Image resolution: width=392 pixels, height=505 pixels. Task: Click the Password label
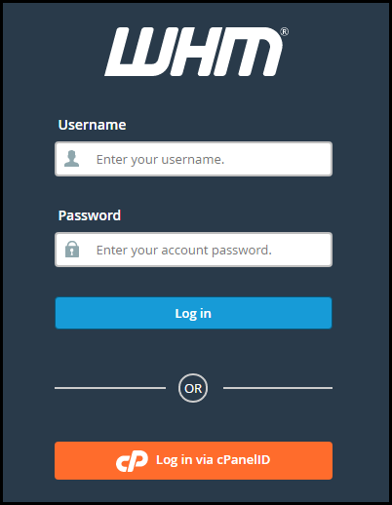click(90, 215)
